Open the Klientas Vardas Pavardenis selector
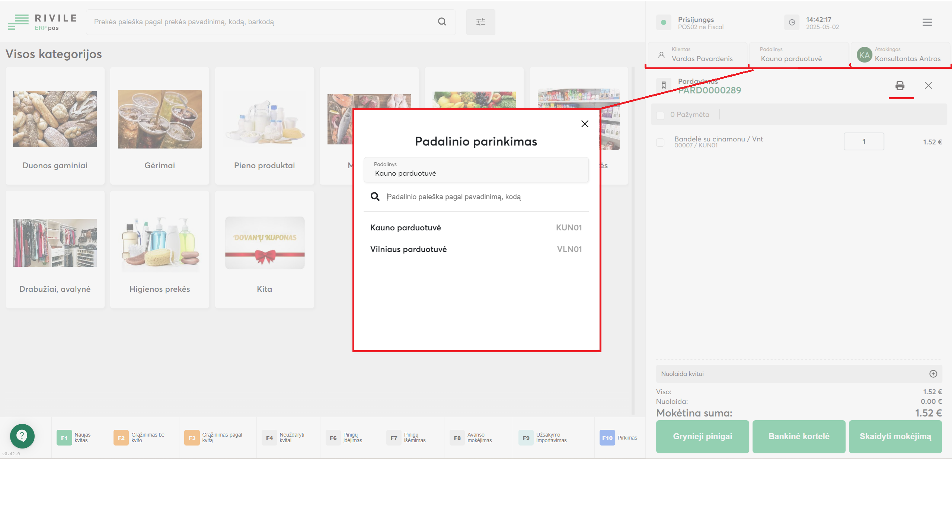Image resolution: width=952 pixels, height=514 pixels. tap(697, 55)
